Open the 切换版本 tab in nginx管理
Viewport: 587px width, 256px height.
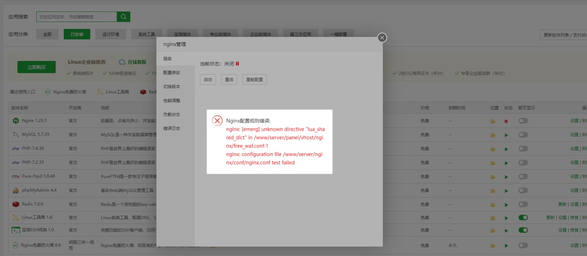pyautogui.click(x=176, y=86)
